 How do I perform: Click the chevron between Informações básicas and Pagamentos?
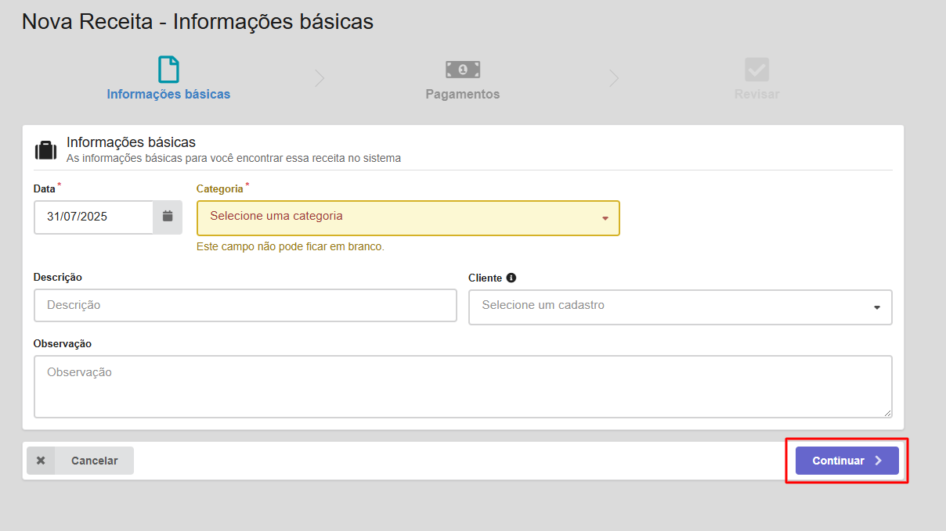pyautogui.click(x=319, y=77)
